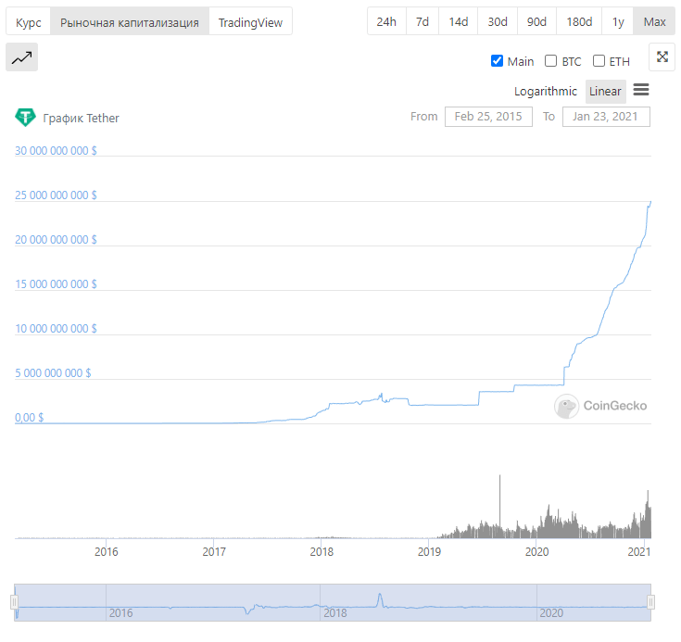Viewport: 681px width, 642px height.
Task: Choose the 180d time range
Action: click(x=579, y=21)
